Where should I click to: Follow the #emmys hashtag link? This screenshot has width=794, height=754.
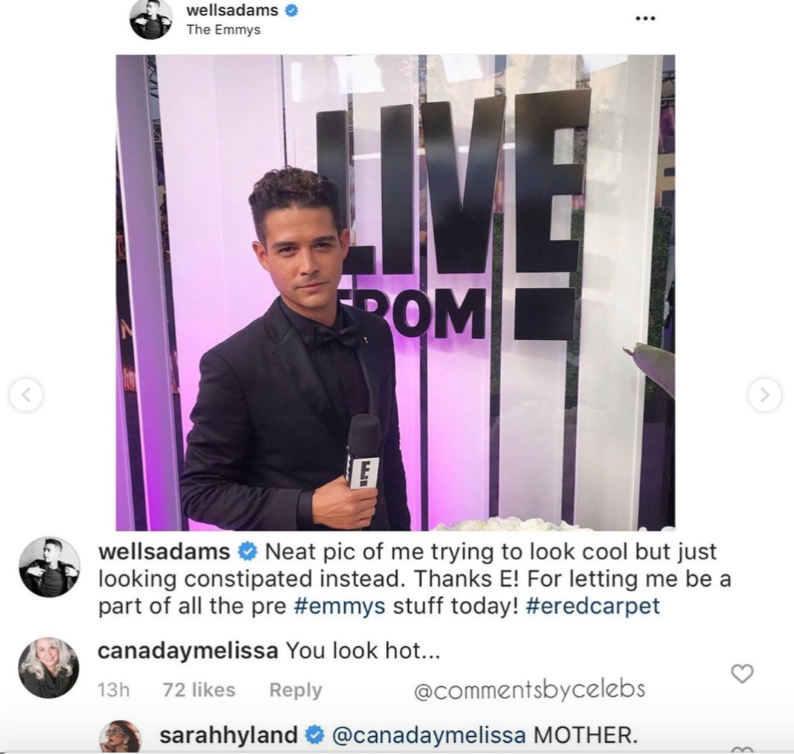tap(339, 605)
